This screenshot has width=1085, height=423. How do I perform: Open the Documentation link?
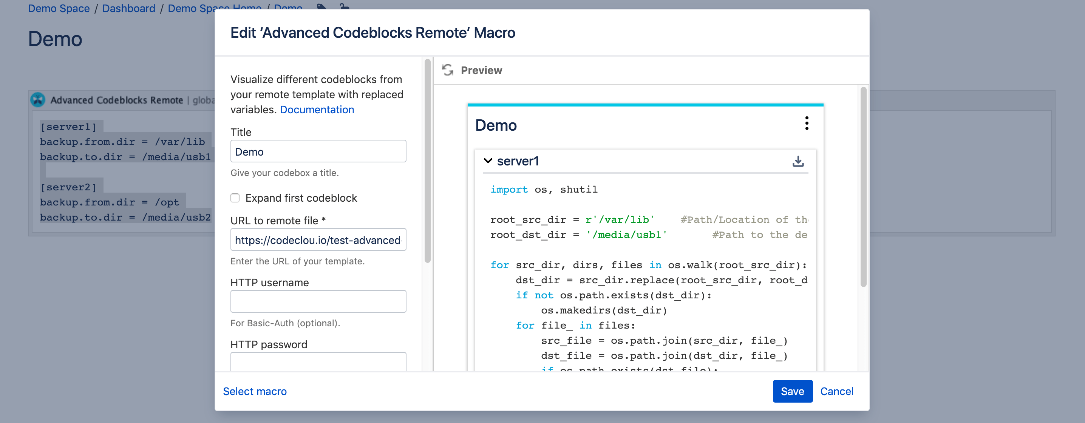point(317,110)
